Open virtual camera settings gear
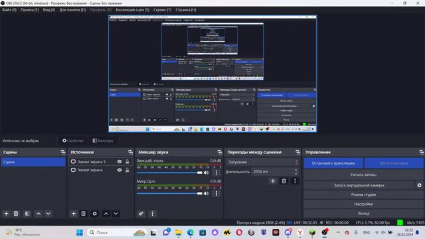 pos(419,185)
